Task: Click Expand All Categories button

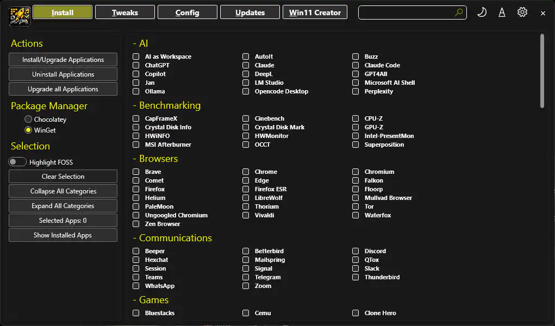Action: [63, 206]
